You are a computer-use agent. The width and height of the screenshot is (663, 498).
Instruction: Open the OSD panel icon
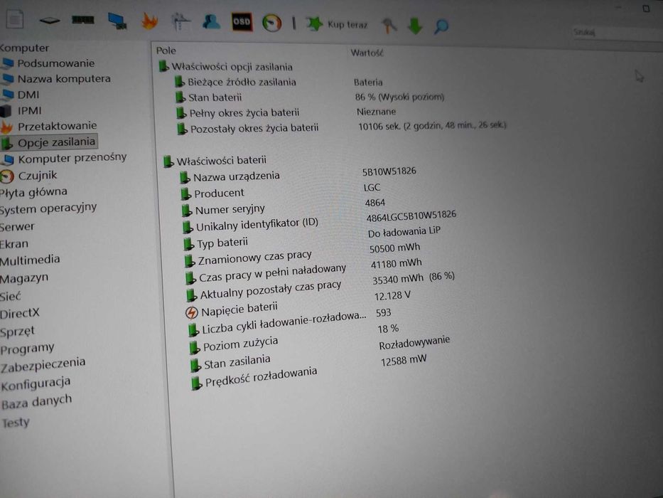tap(242, 22)
